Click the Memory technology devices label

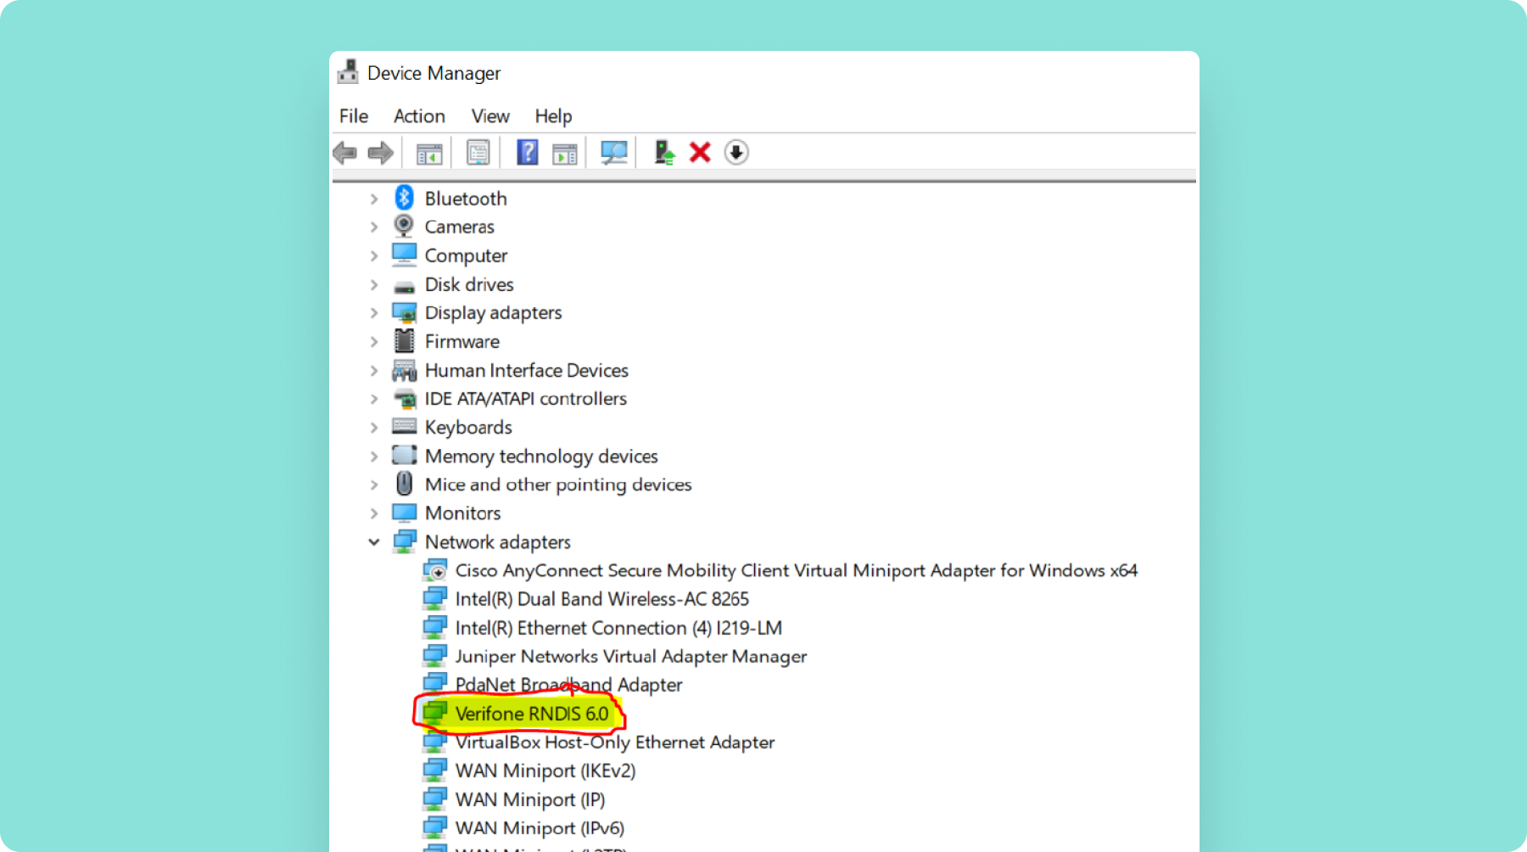click(x=541, y=457)
